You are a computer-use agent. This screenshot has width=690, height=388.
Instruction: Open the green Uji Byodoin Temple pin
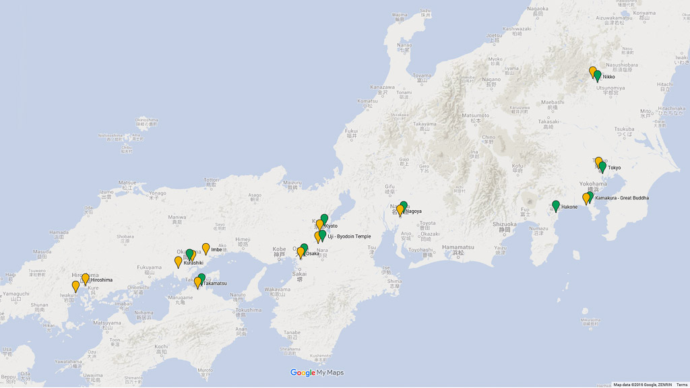coord(323,235)
